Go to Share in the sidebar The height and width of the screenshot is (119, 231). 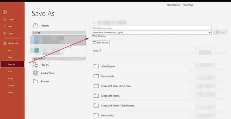click(x=10, y=78)
